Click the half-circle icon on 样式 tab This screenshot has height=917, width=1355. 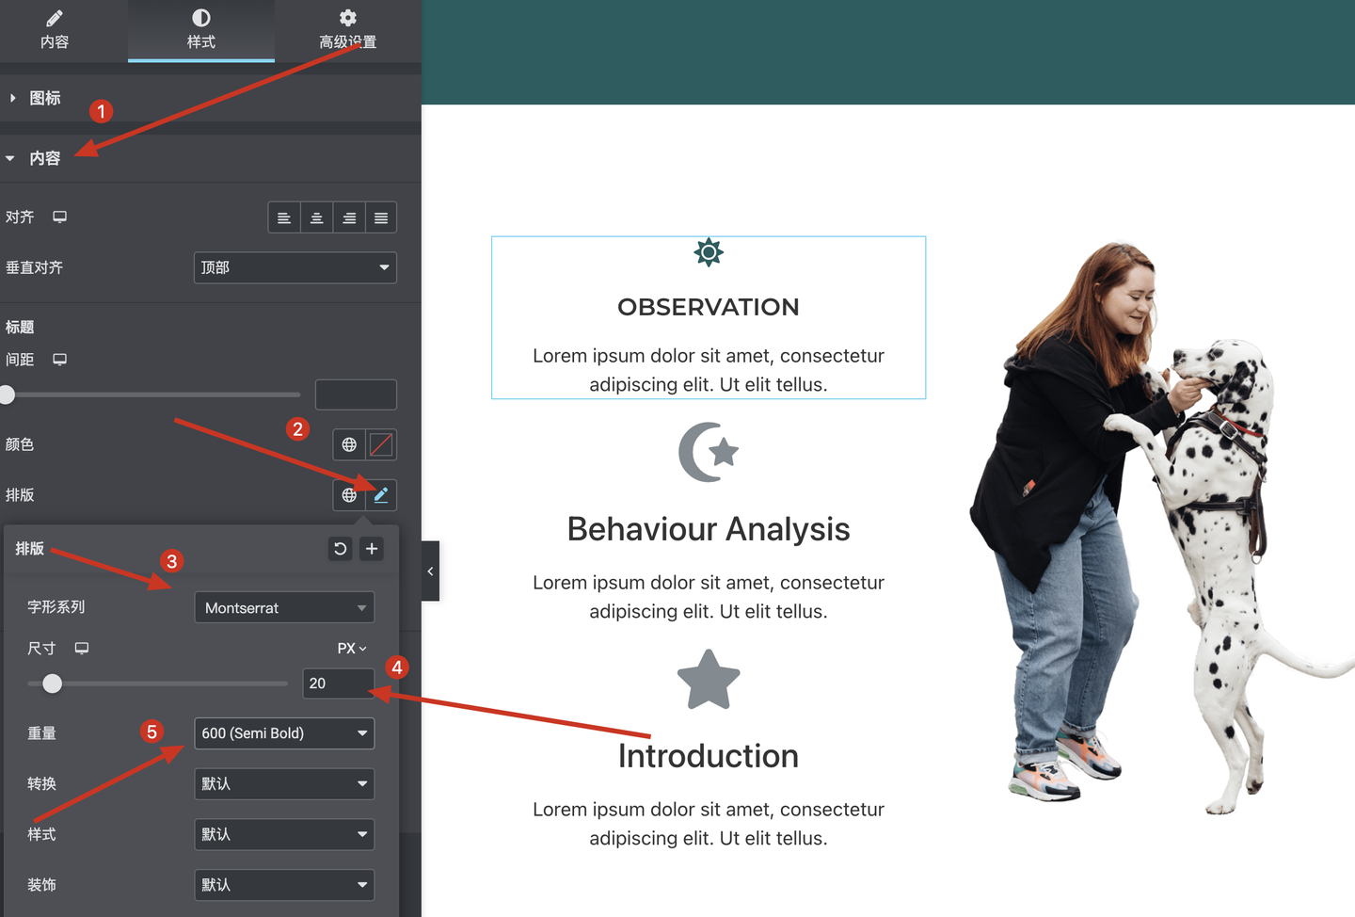(201, 18)
